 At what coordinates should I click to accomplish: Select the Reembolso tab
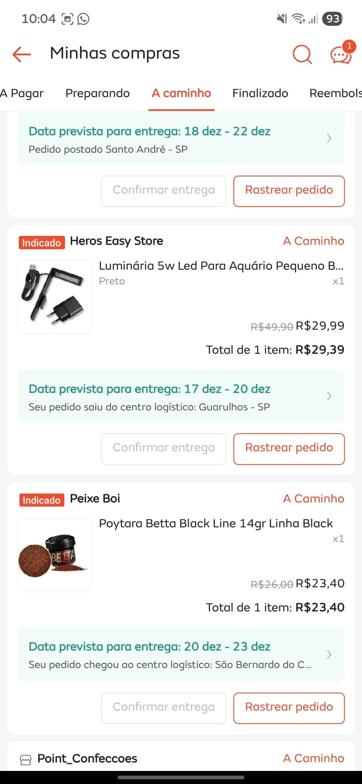coord(335,93)
